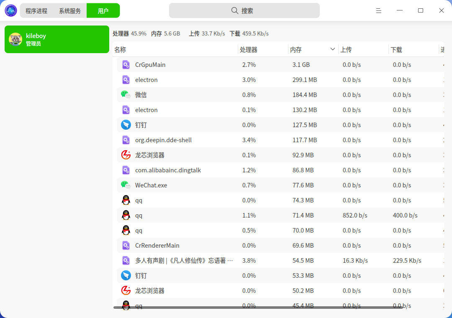Select the com.alibabainc.dingtalk process name
The width and height of the screenshot is (452, 318).
tap(168, 170)
